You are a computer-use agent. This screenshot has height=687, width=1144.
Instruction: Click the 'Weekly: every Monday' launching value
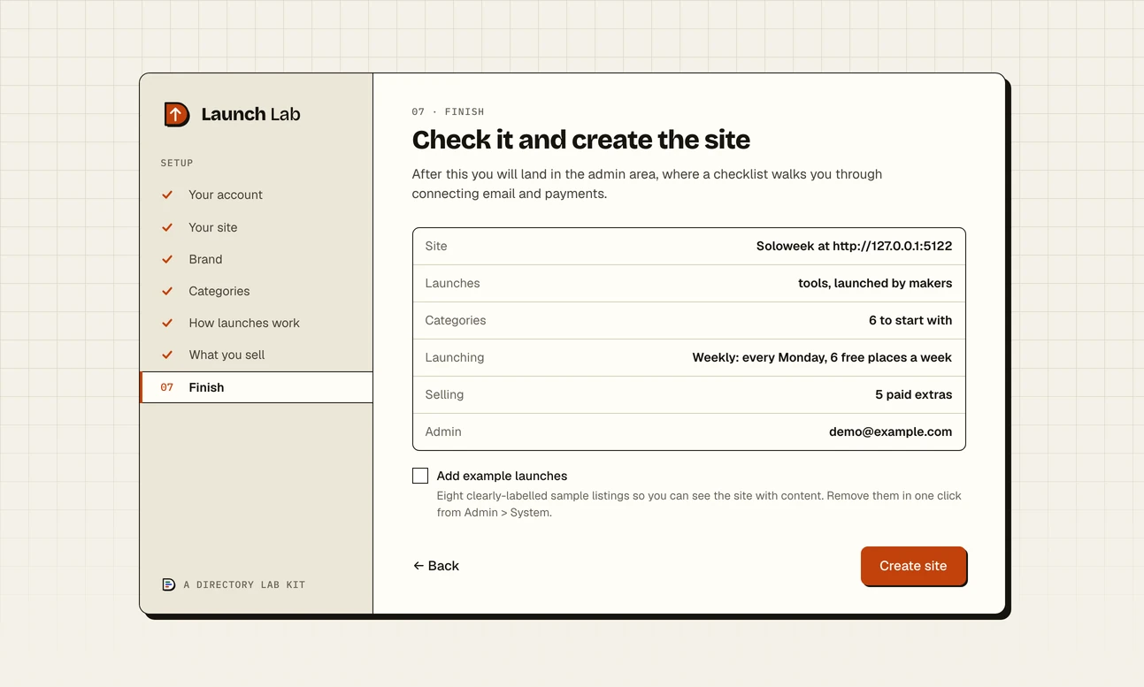tap(822, 357)
